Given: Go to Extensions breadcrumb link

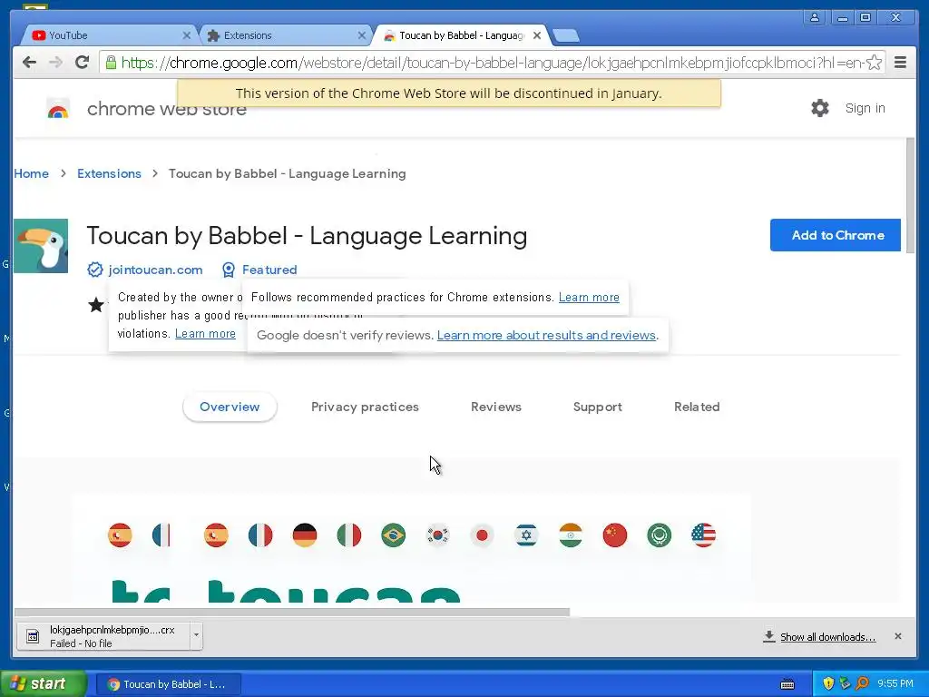Looking at the screenshot, I should point(109,173).
